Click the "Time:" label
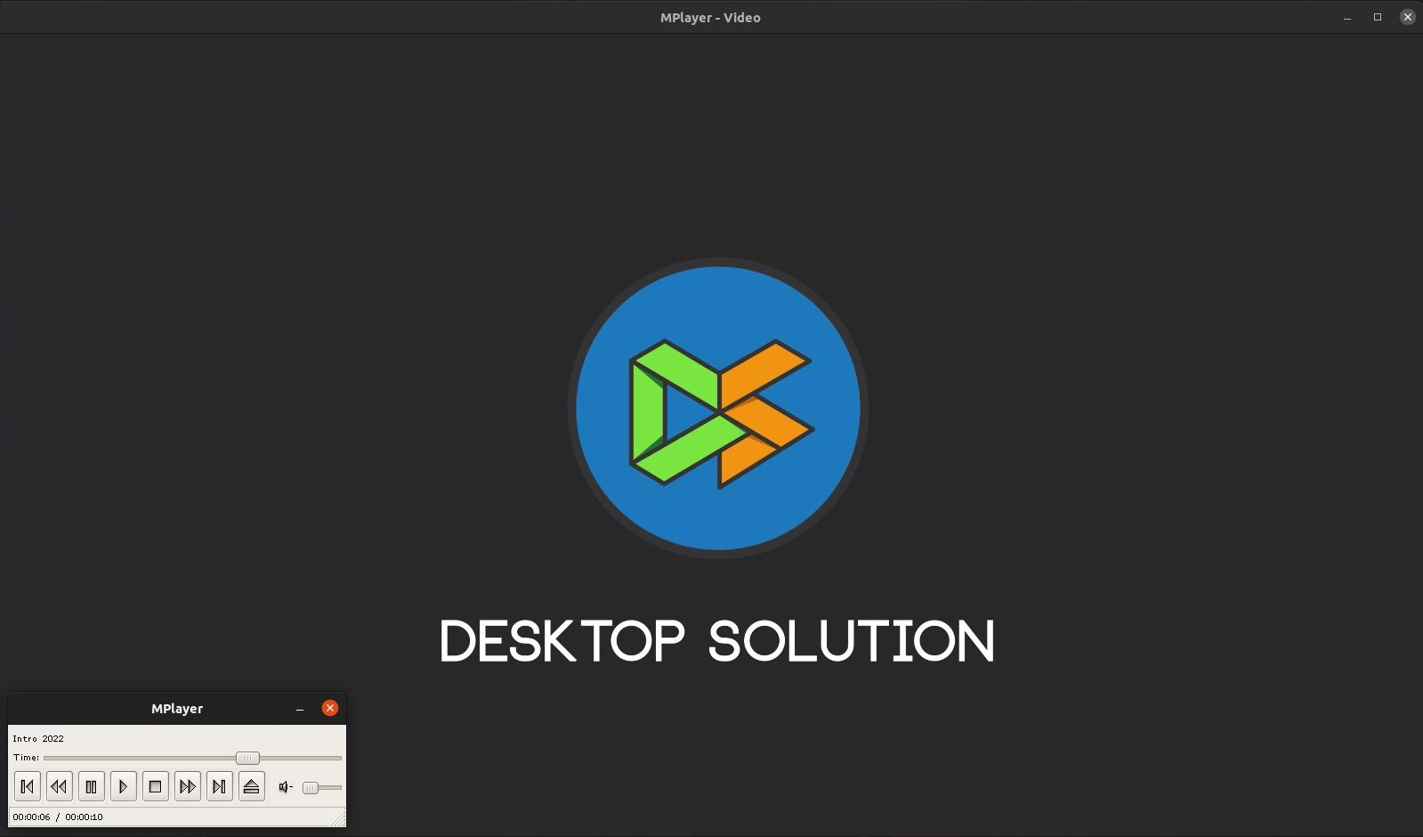 tap(26, 758)
